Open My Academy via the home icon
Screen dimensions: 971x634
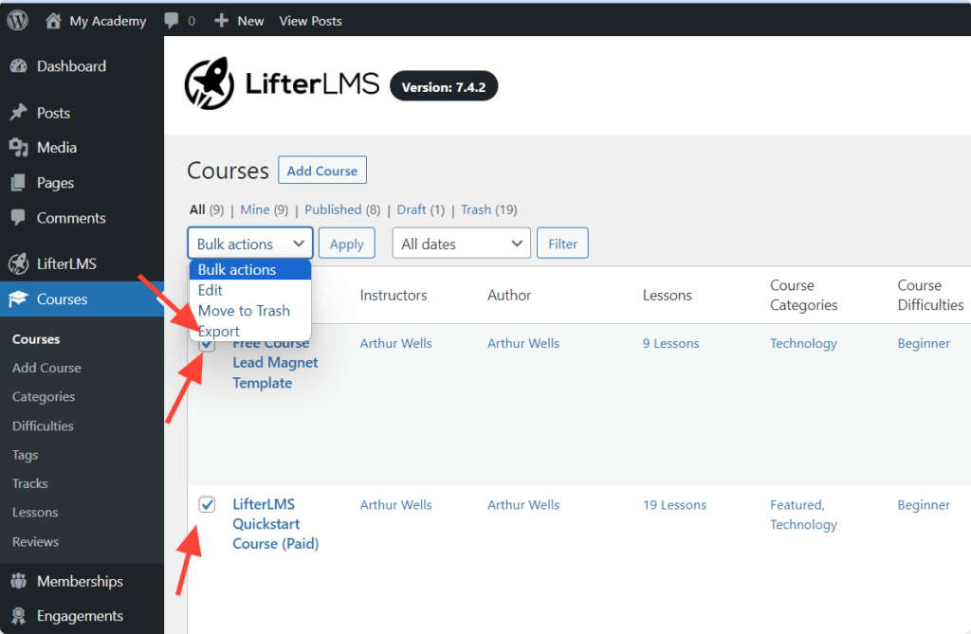point(54,19)
